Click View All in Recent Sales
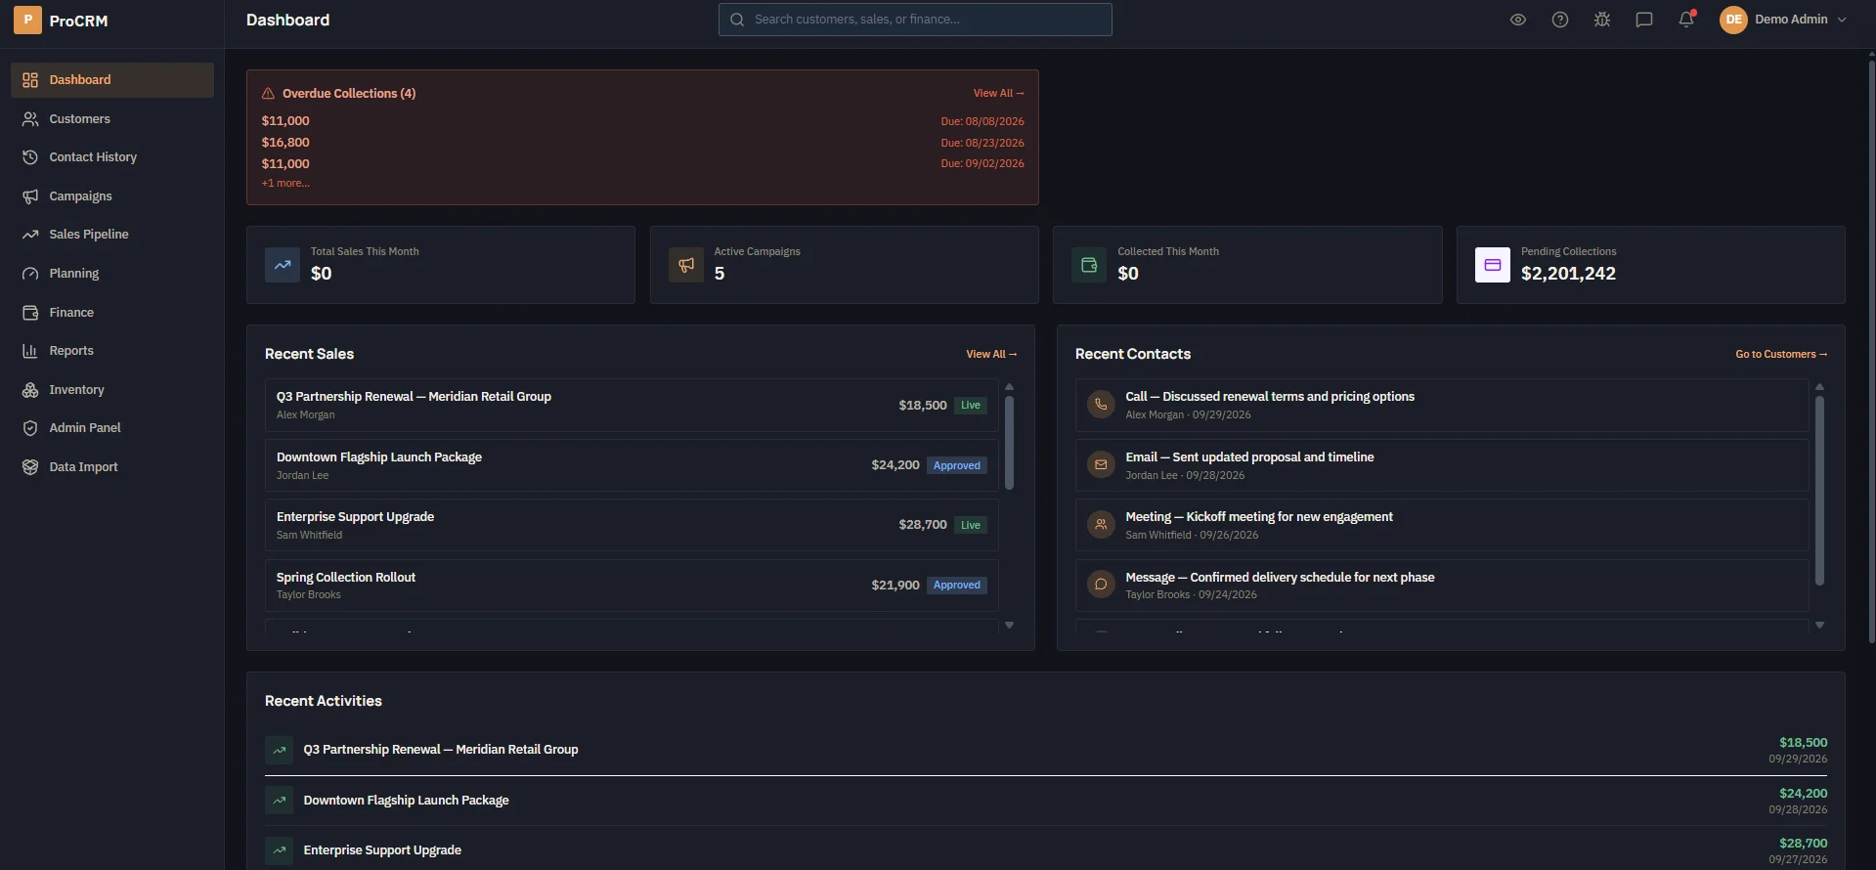The width and height of the screenshot is (1876, 870). pyautogui.click(x=991, y=355)
